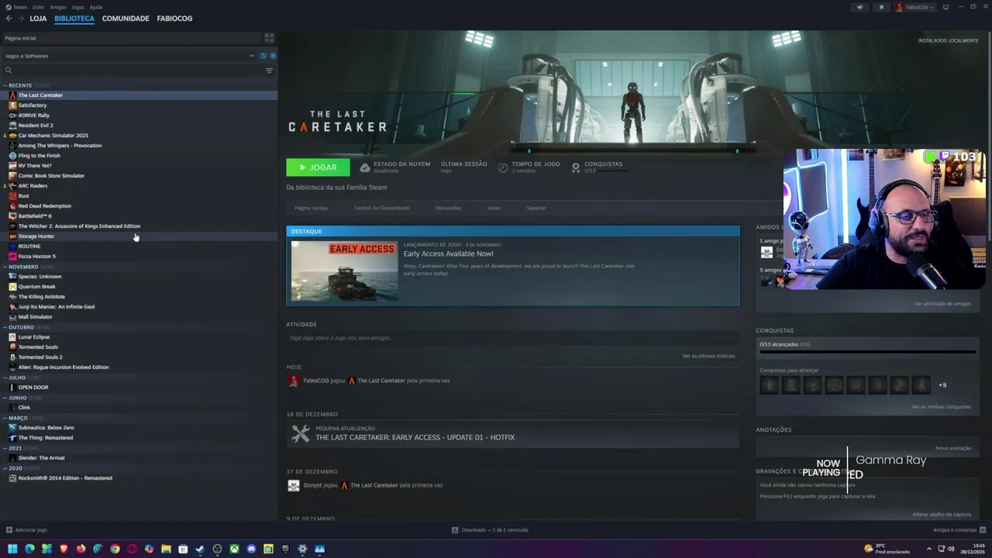
Task: Click the Battlefield 6 game icon
Action: point(12,216)
